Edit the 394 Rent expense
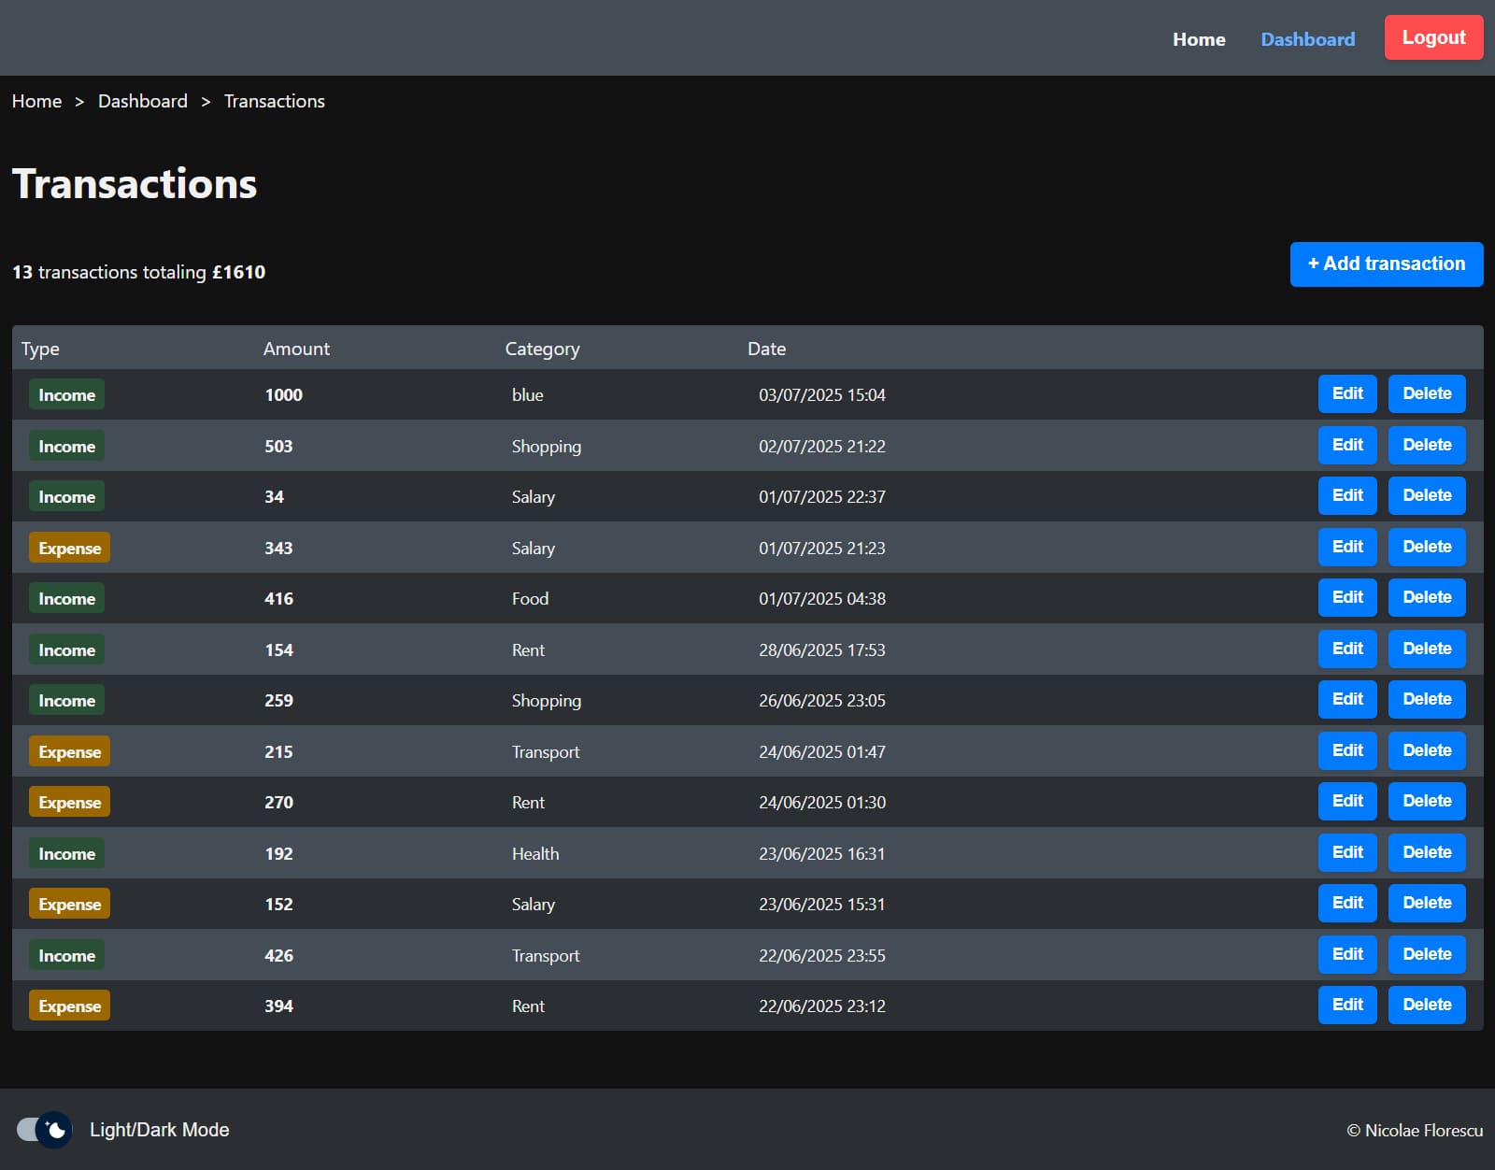This screenshot has height=1170, width=1495. (x=1346, y=1005)
